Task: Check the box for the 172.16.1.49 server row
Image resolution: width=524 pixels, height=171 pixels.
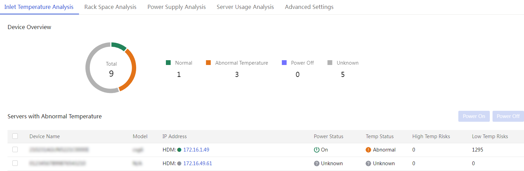Action: 15,149
